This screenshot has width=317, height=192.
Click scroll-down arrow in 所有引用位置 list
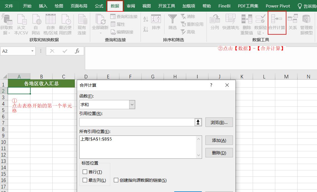coord(198,155)
